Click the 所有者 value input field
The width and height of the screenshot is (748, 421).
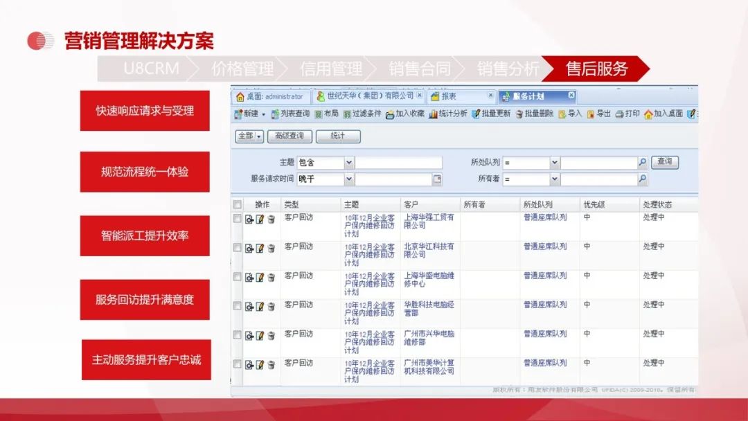point(599,179)
